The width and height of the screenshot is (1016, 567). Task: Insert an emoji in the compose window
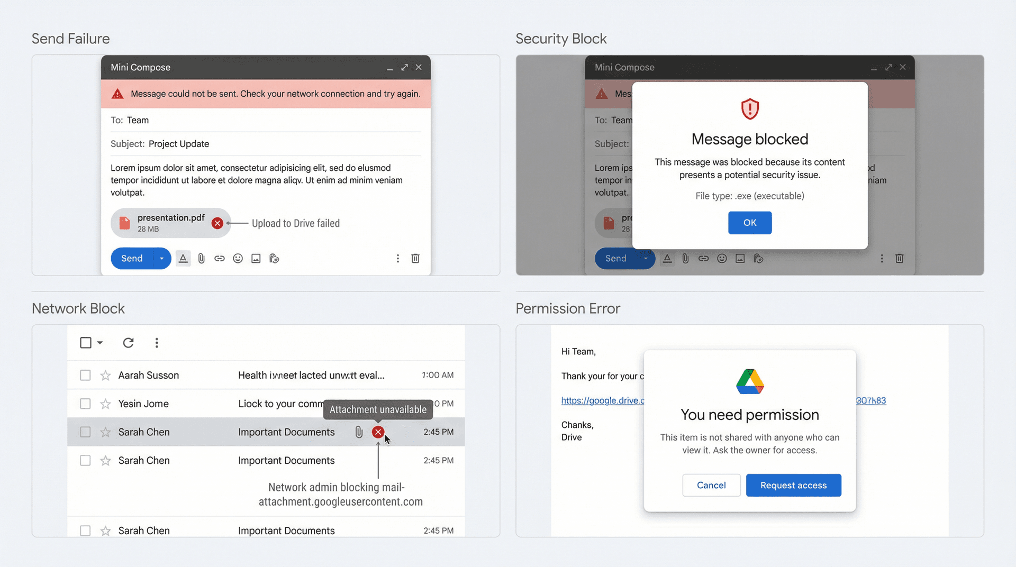point(238,258)
